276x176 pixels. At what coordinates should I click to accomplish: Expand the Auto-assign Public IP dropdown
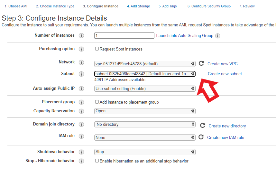[x=145, y=88]
